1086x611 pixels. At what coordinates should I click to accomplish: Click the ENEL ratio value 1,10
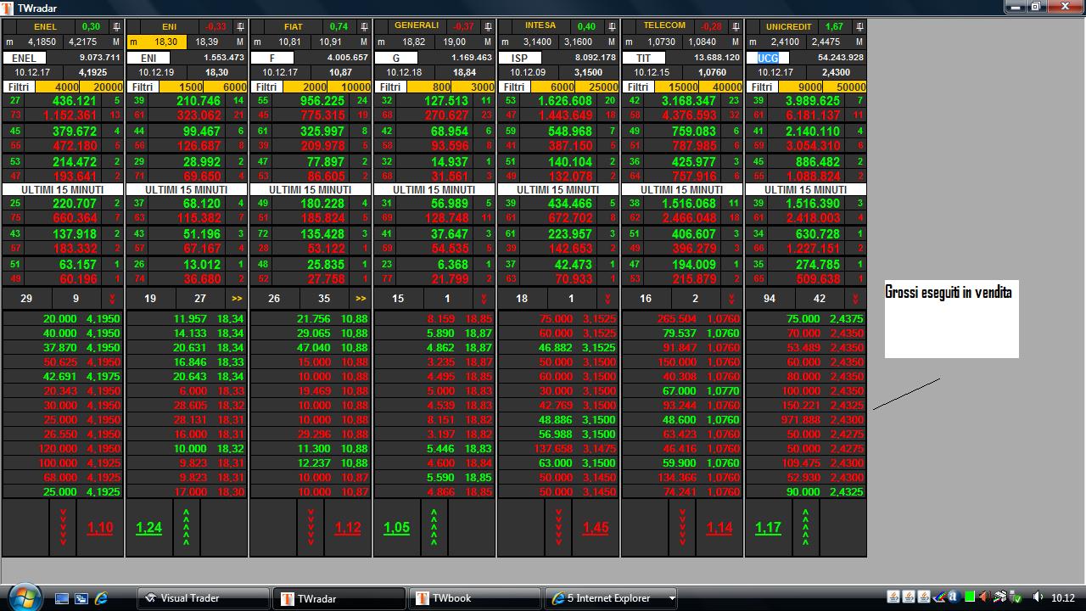100,528
